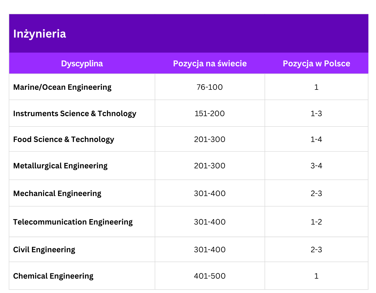Select the Mechanical Engineering cell
The width and height of the screenshot is (376, 293).
(57, 193)
